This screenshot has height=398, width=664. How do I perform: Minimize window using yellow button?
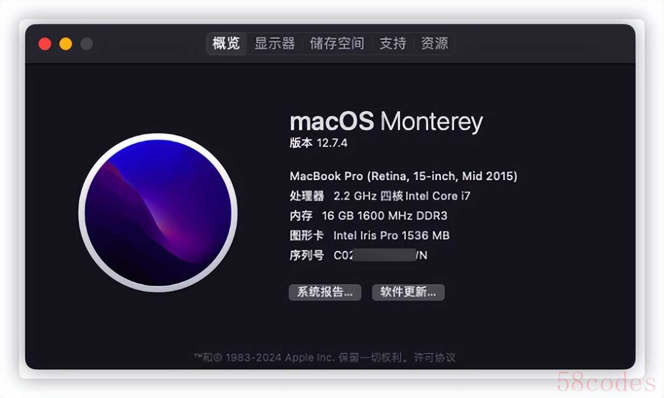pos(65,44)
